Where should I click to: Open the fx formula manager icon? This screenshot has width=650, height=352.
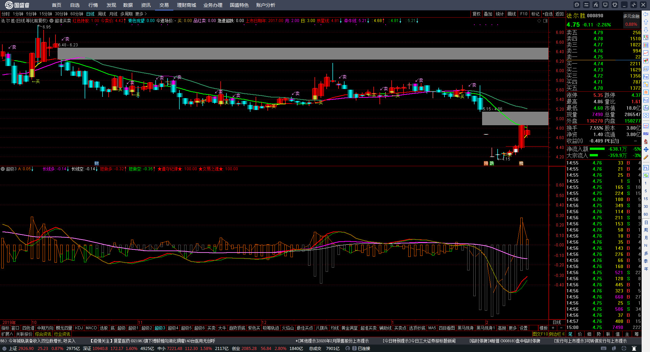click(596, 5)
